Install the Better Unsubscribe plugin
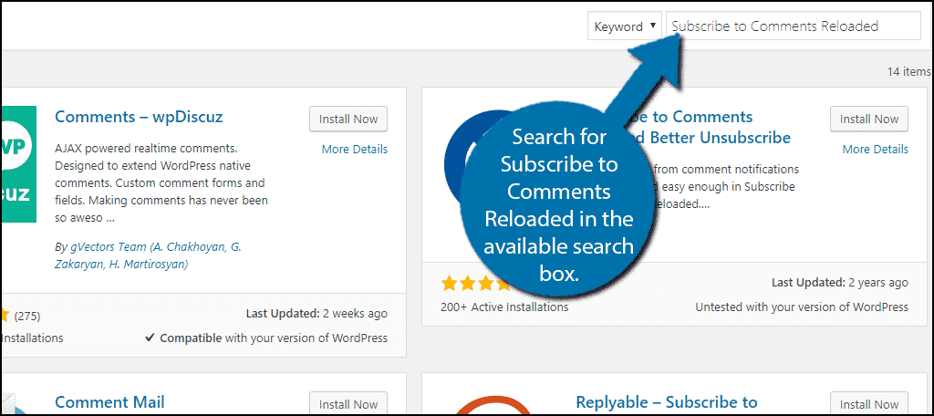 click(869, 120)
